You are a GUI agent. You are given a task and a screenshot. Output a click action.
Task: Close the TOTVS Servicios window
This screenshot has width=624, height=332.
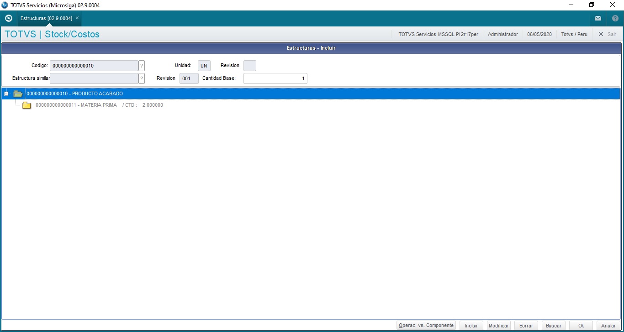[613, 5]
